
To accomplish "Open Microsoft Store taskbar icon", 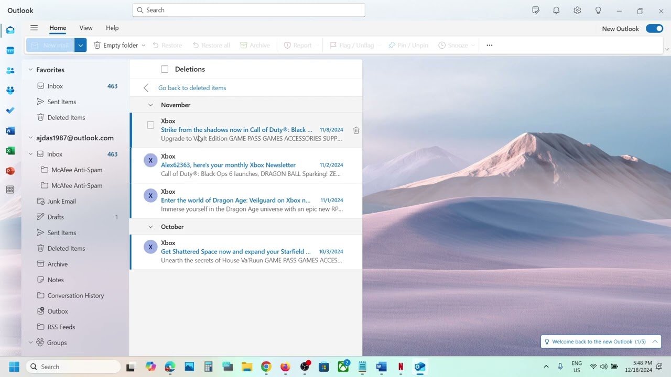I will pos(324,367).
